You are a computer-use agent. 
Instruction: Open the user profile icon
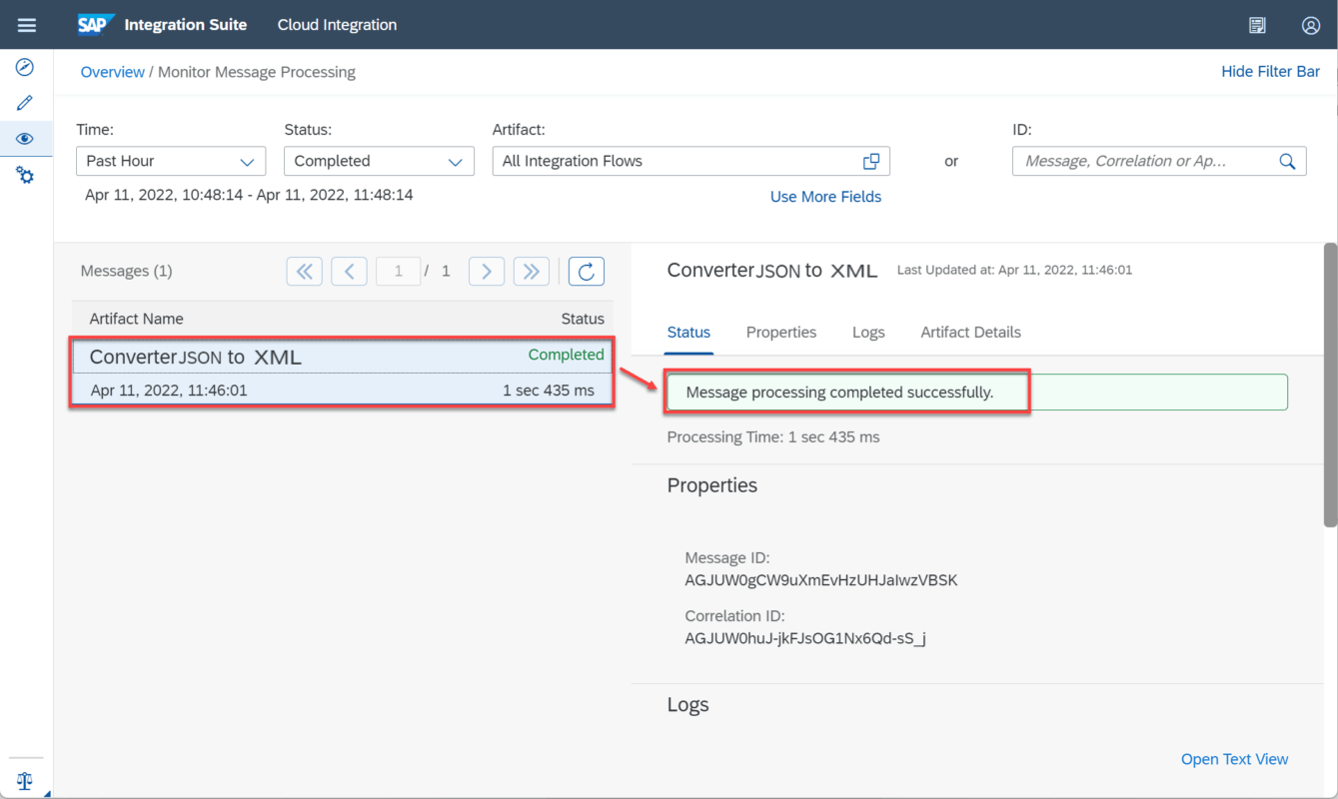click(x=1311, y=25)
